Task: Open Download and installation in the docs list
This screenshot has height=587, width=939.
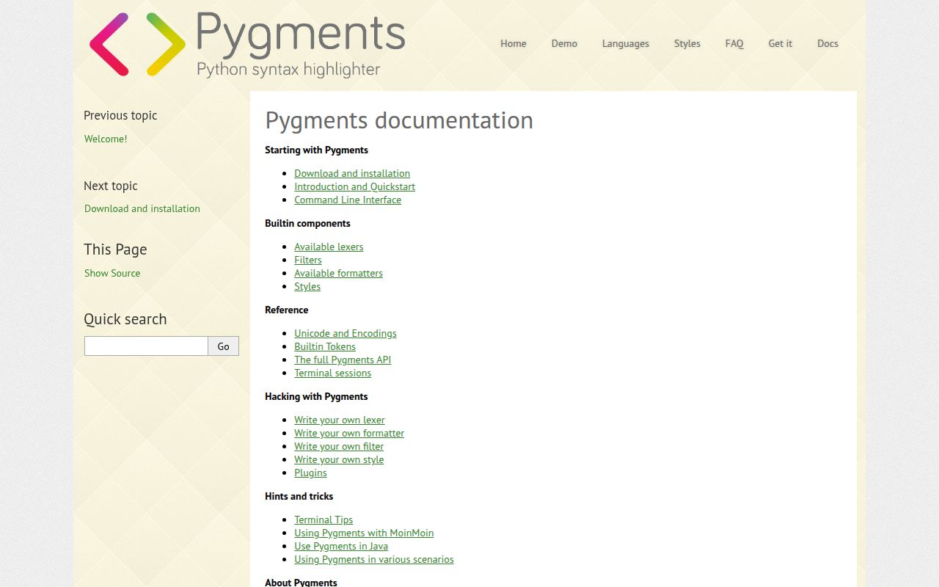Action: 352,173
